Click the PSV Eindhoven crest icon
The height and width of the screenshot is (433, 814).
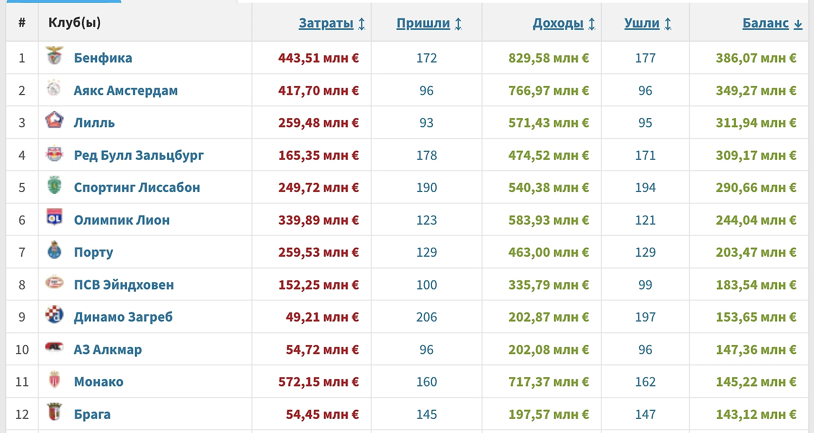pyautogui.click(x=54, y=282)
